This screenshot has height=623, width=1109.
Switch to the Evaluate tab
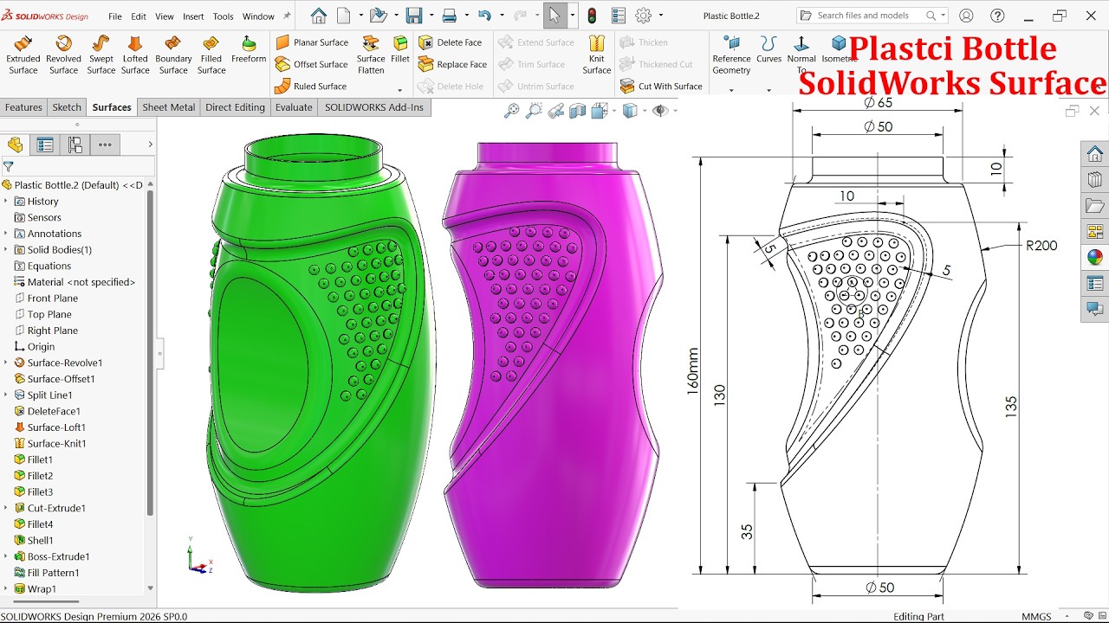[x=294, y=107]
